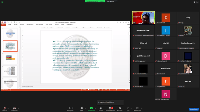Screen dimensions: 200x112
Task: Open Zoom Apps
Action: pos(128,109)
